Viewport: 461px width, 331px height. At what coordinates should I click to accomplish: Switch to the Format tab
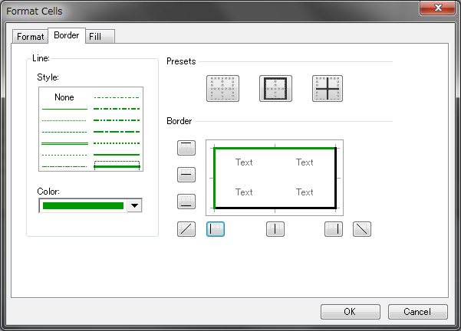coord(30,37)
